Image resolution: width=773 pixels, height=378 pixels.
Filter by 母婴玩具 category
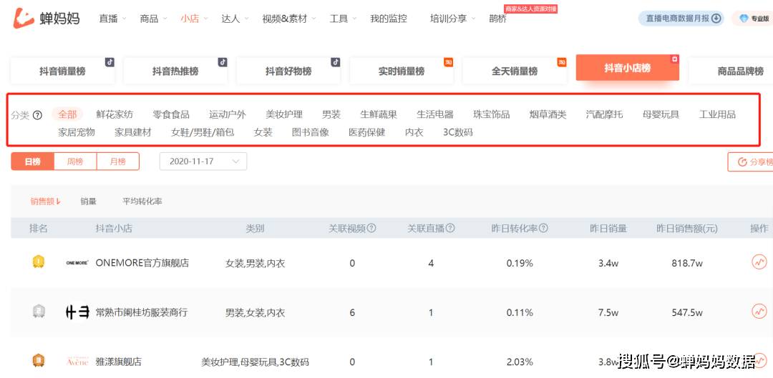coord(661,114)
